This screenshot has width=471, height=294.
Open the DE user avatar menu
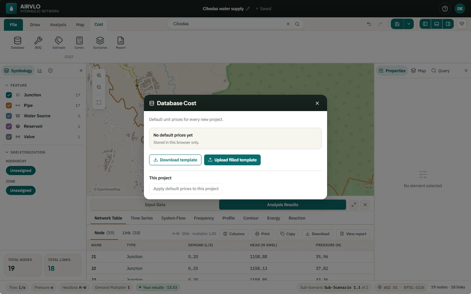[460, 9]
